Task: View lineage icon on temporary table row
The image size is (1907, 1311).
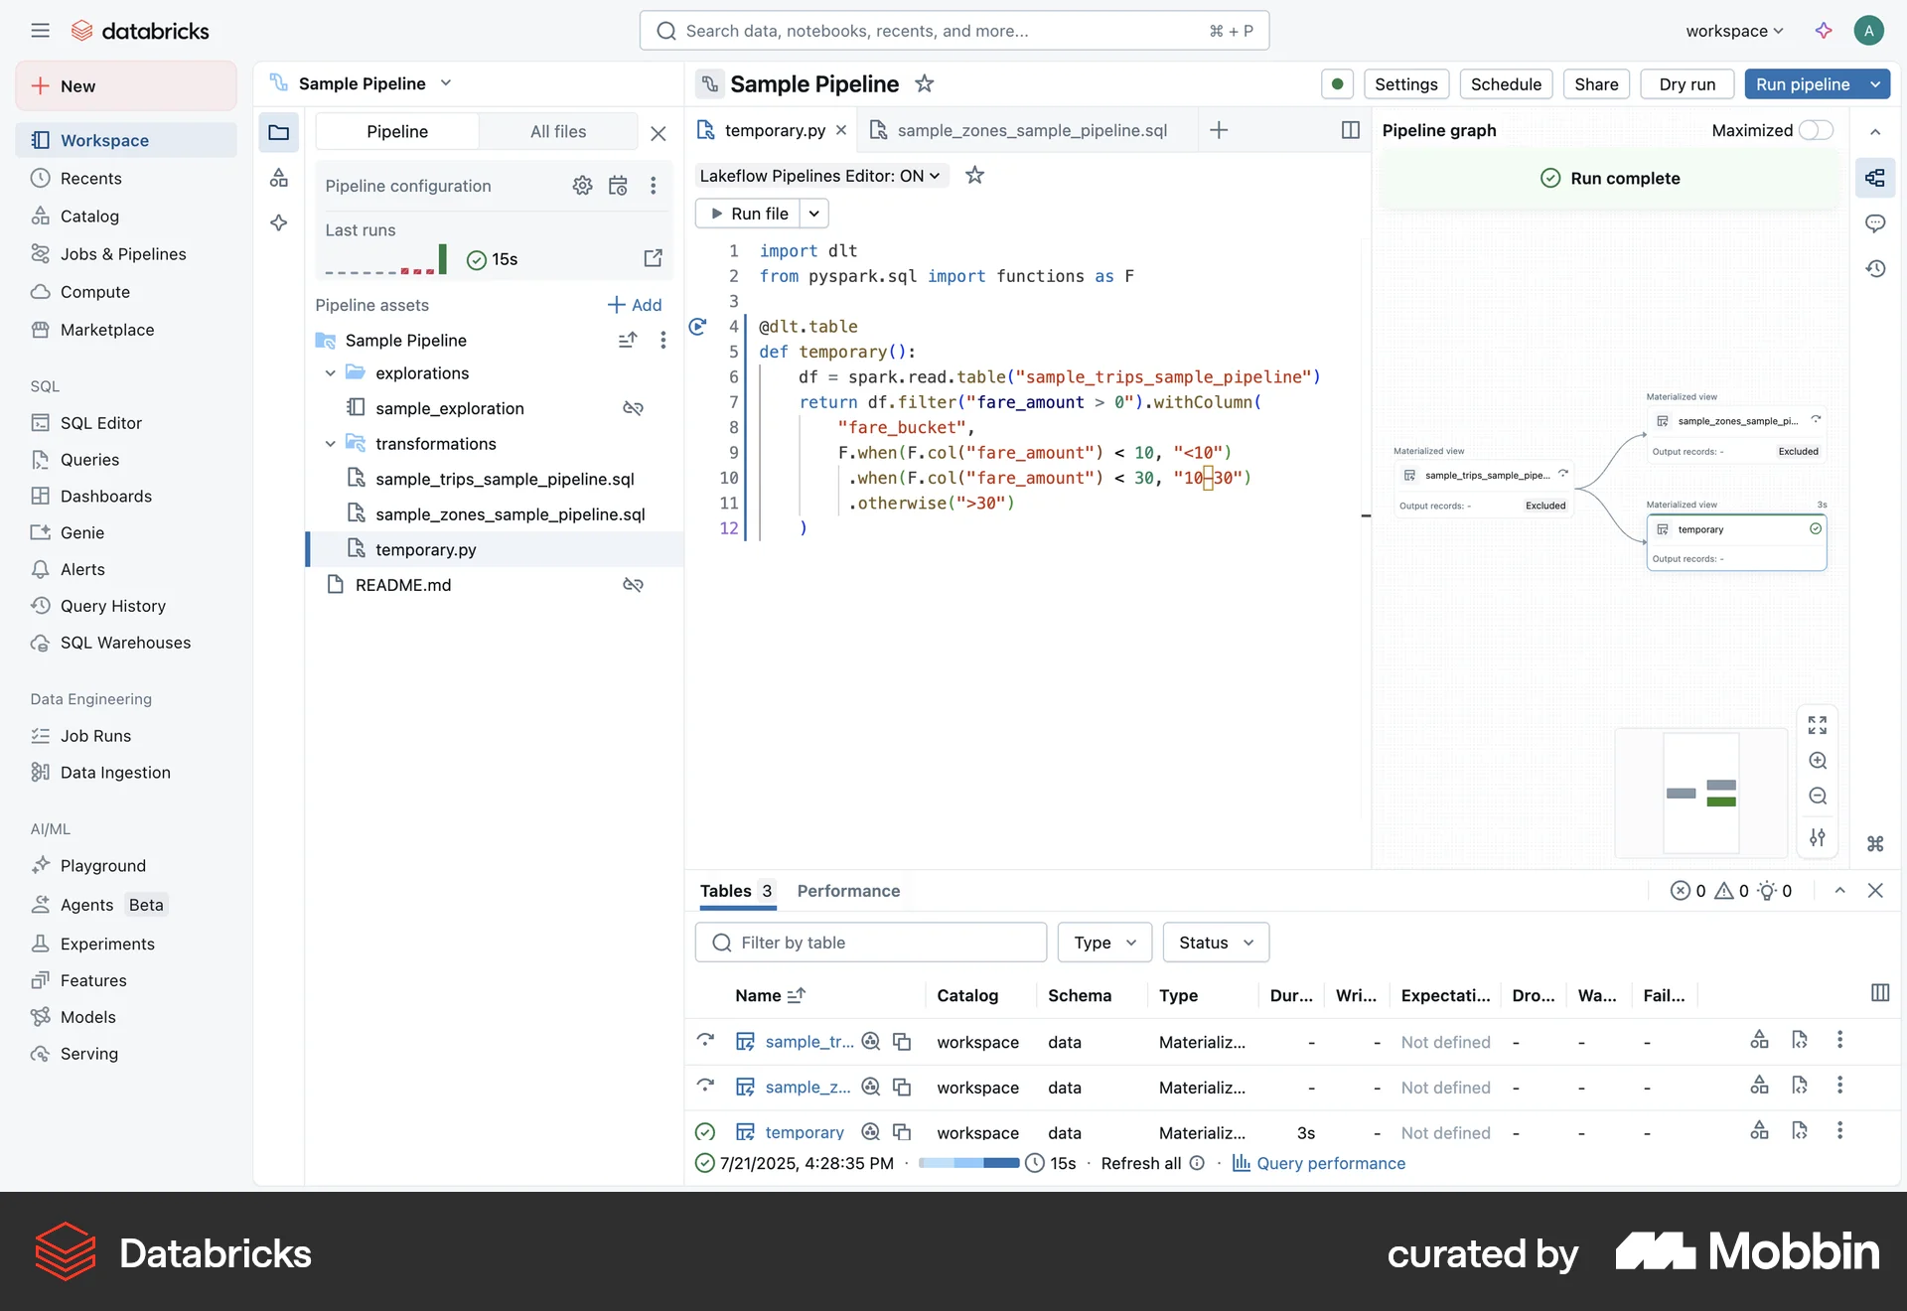Action: pyautogui.click(x=1759, y=1131)
